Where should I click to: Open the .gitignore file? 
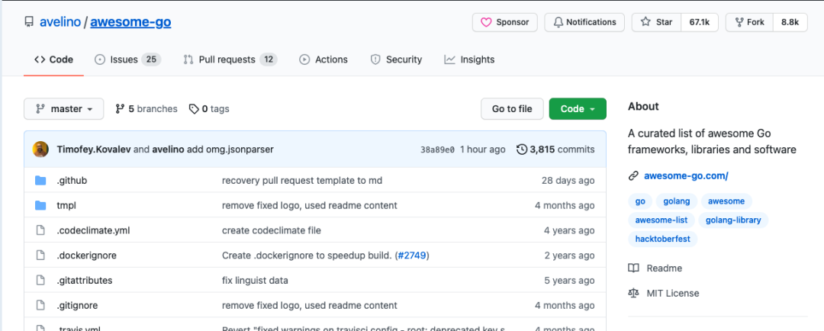coord(77,305)
